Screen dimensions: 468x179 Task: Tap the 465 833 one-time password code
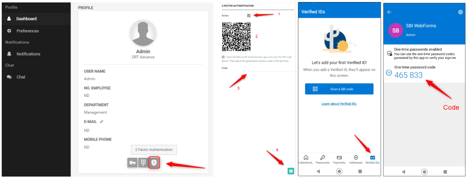point(409,75)
